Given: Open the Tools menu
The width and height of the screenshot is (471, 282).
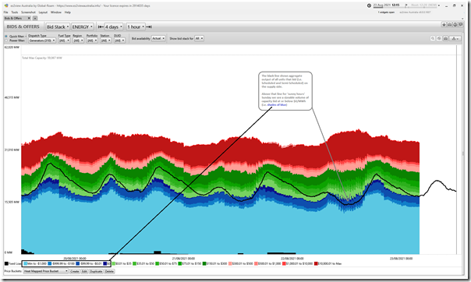Looking at the screenshot, I should (14, 12).
